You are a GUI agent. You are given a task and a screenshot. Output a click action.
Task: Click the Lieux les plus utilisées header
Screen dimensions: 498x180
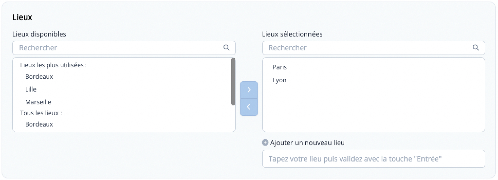tap(53, 65)
